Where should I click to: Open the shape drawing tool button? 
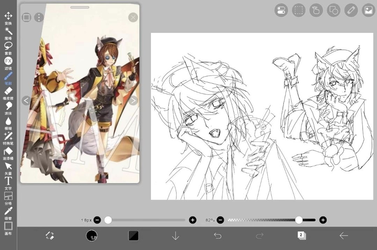(x=333, y=11)
